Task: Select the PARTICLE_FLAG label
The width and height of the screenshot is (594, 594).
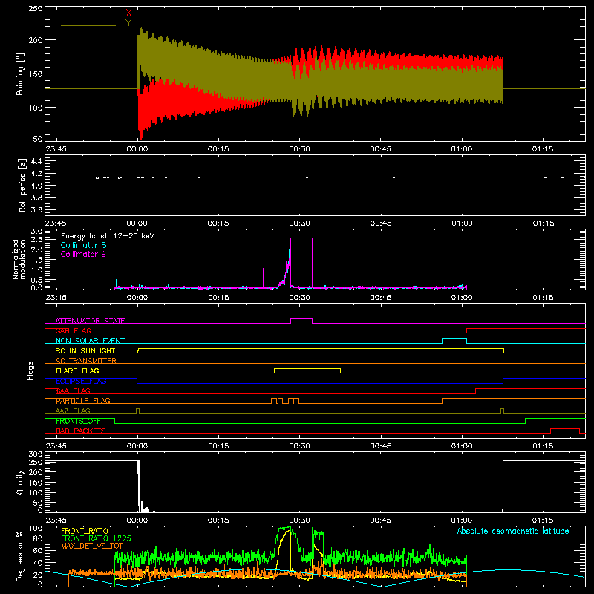Action: tap(83, 401)
